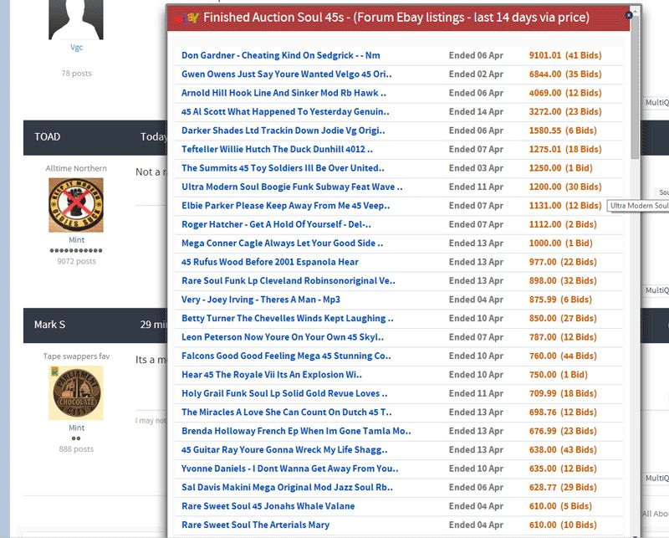Open Rare Sweet Soul The Arterials Mary listing
The height and width of the screenshot is (538, 669).
click(x=255, y=525)
